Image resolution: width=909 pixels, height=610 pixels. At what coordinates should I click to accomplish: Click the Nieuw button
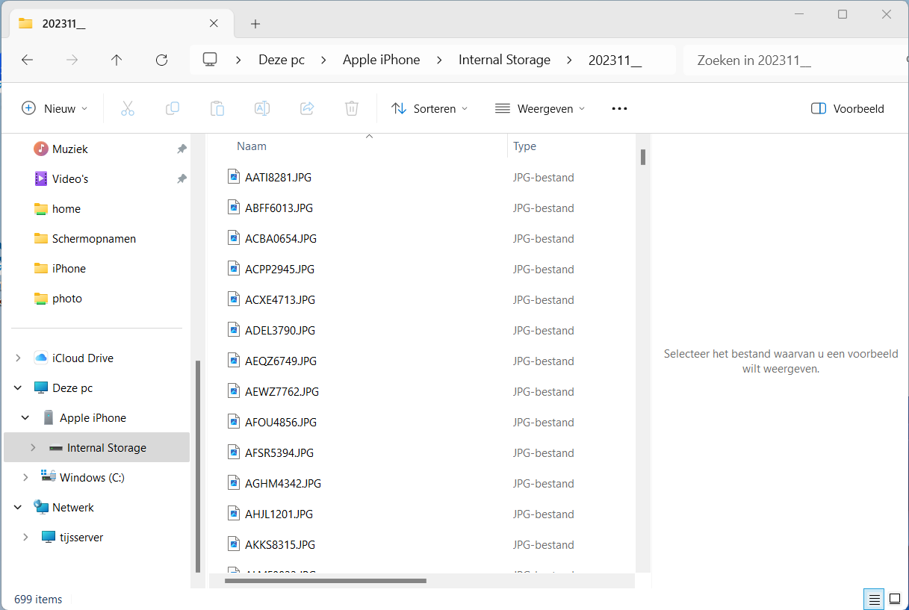(55, 108)
